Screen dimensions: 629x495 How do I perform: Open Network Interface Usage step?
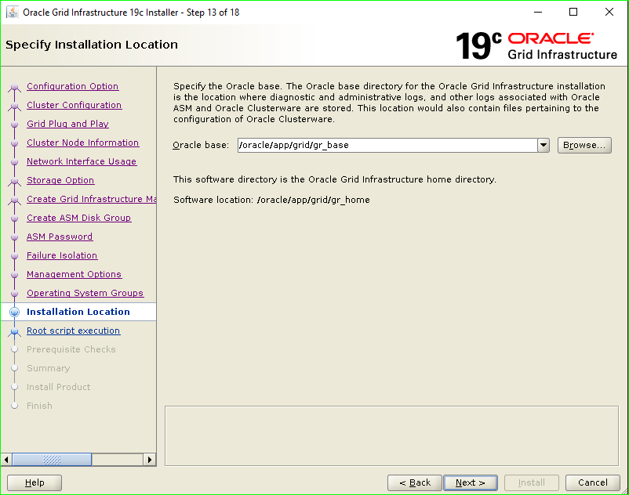coord(82,162)
